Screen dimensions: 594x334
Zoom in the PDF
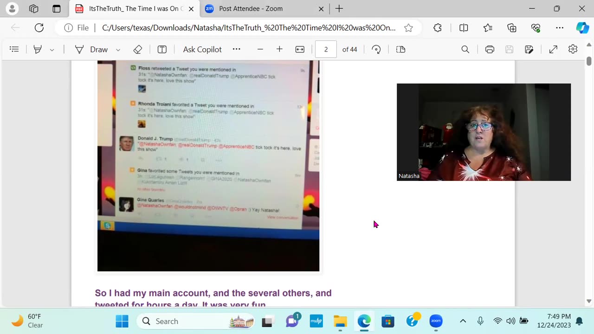coord(279,49)
